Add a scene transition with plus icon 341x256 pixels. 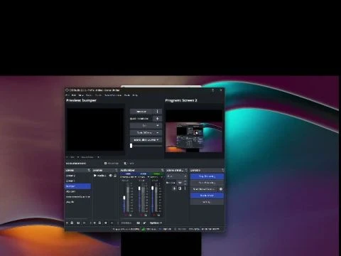click(x=174, y=188)
